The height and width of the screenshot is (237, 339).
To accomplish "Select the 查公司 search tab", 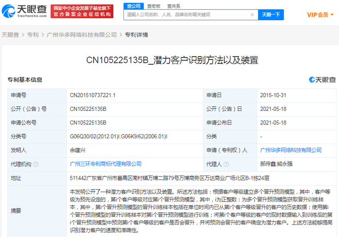I will coord(134,6).
